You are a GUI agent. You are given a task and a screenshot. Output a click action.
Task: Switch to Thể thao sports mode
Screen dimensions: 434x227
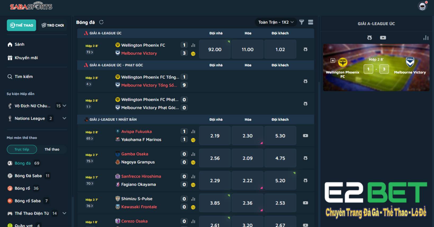(x=52, y=149)
